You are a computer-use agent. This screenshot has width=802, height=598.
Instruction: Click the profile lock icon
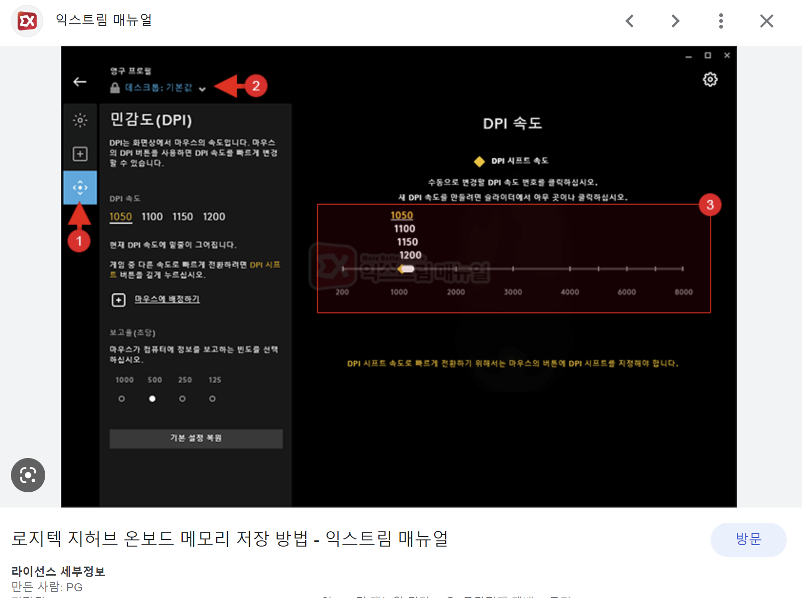coord(115,88)
